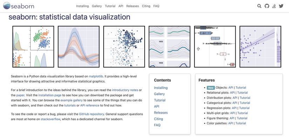Select Tutorial in the top navigation
This screenshot has height=137, width=289.
pyautogui.click(x=110, y=6)
